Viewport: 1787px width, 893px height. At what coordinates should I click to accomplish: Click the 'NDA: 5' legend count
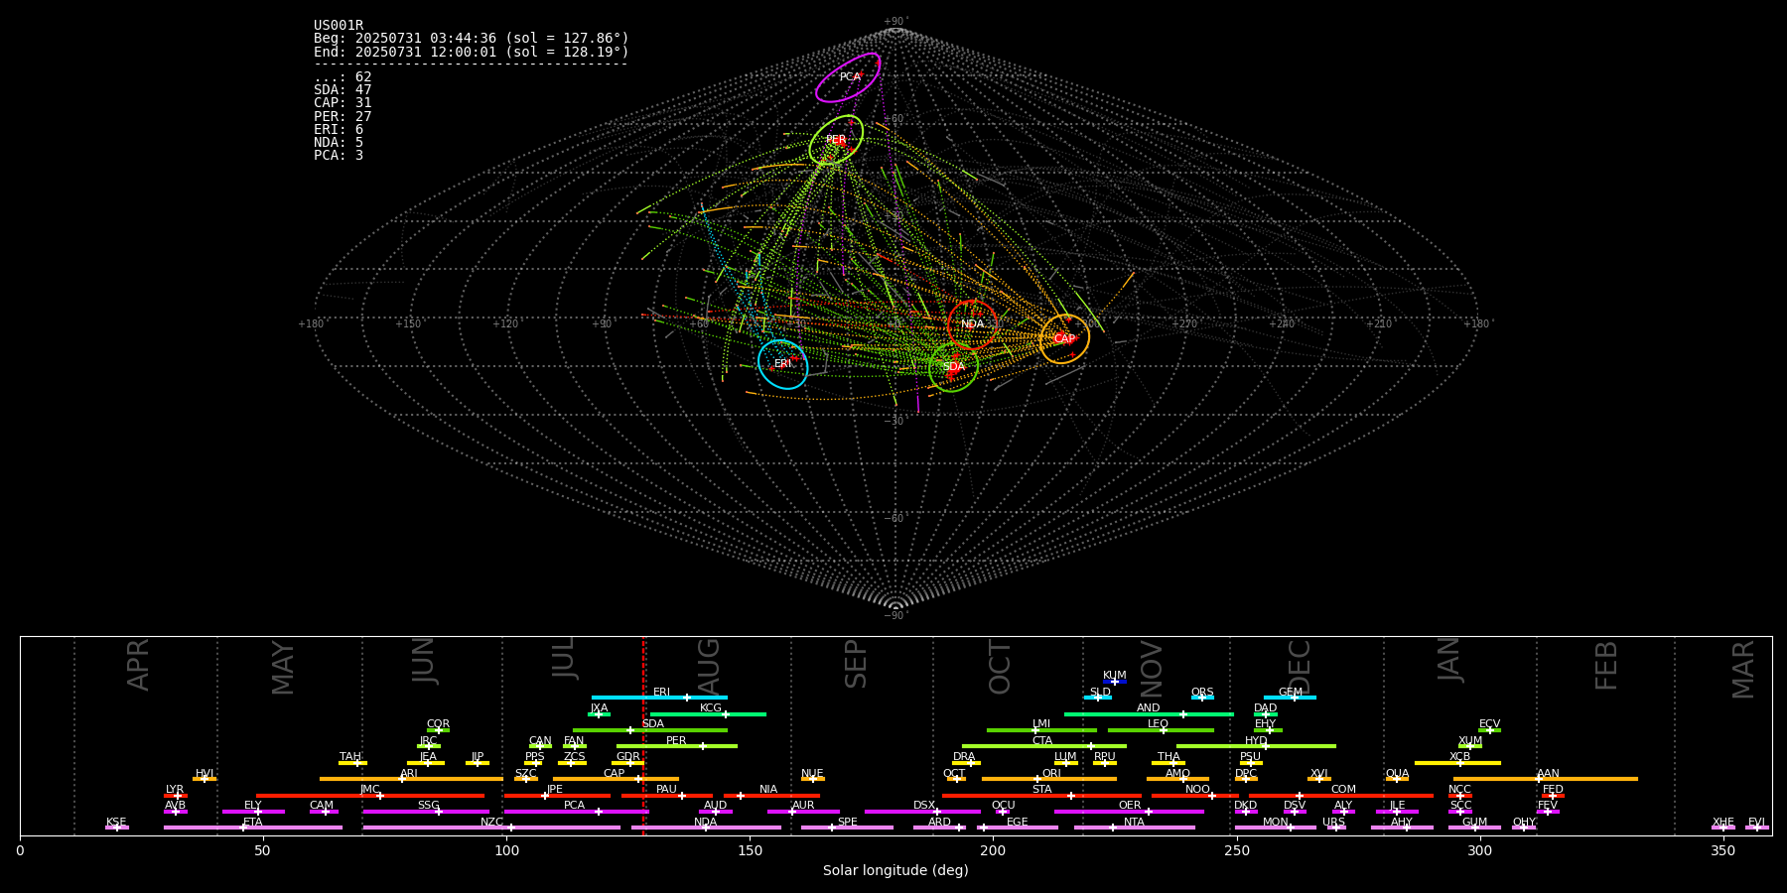coord(339,142)
